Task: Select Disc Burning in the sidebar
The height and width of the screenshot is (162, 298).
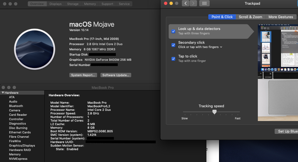Action: [18, 128]
